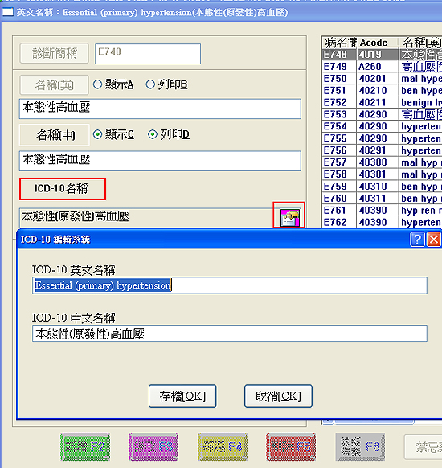Click the yellow F4 button
Viewport: 442px width, 468px height.
coord(223,447)
